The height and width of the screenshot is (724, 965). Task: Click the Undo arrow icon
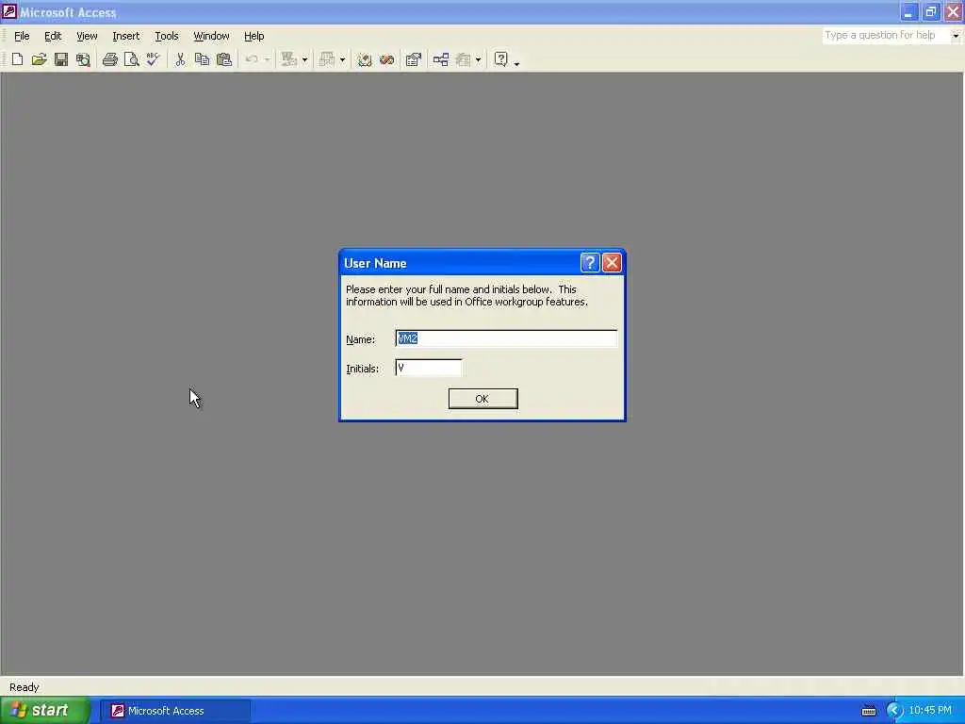coord(251,59)
